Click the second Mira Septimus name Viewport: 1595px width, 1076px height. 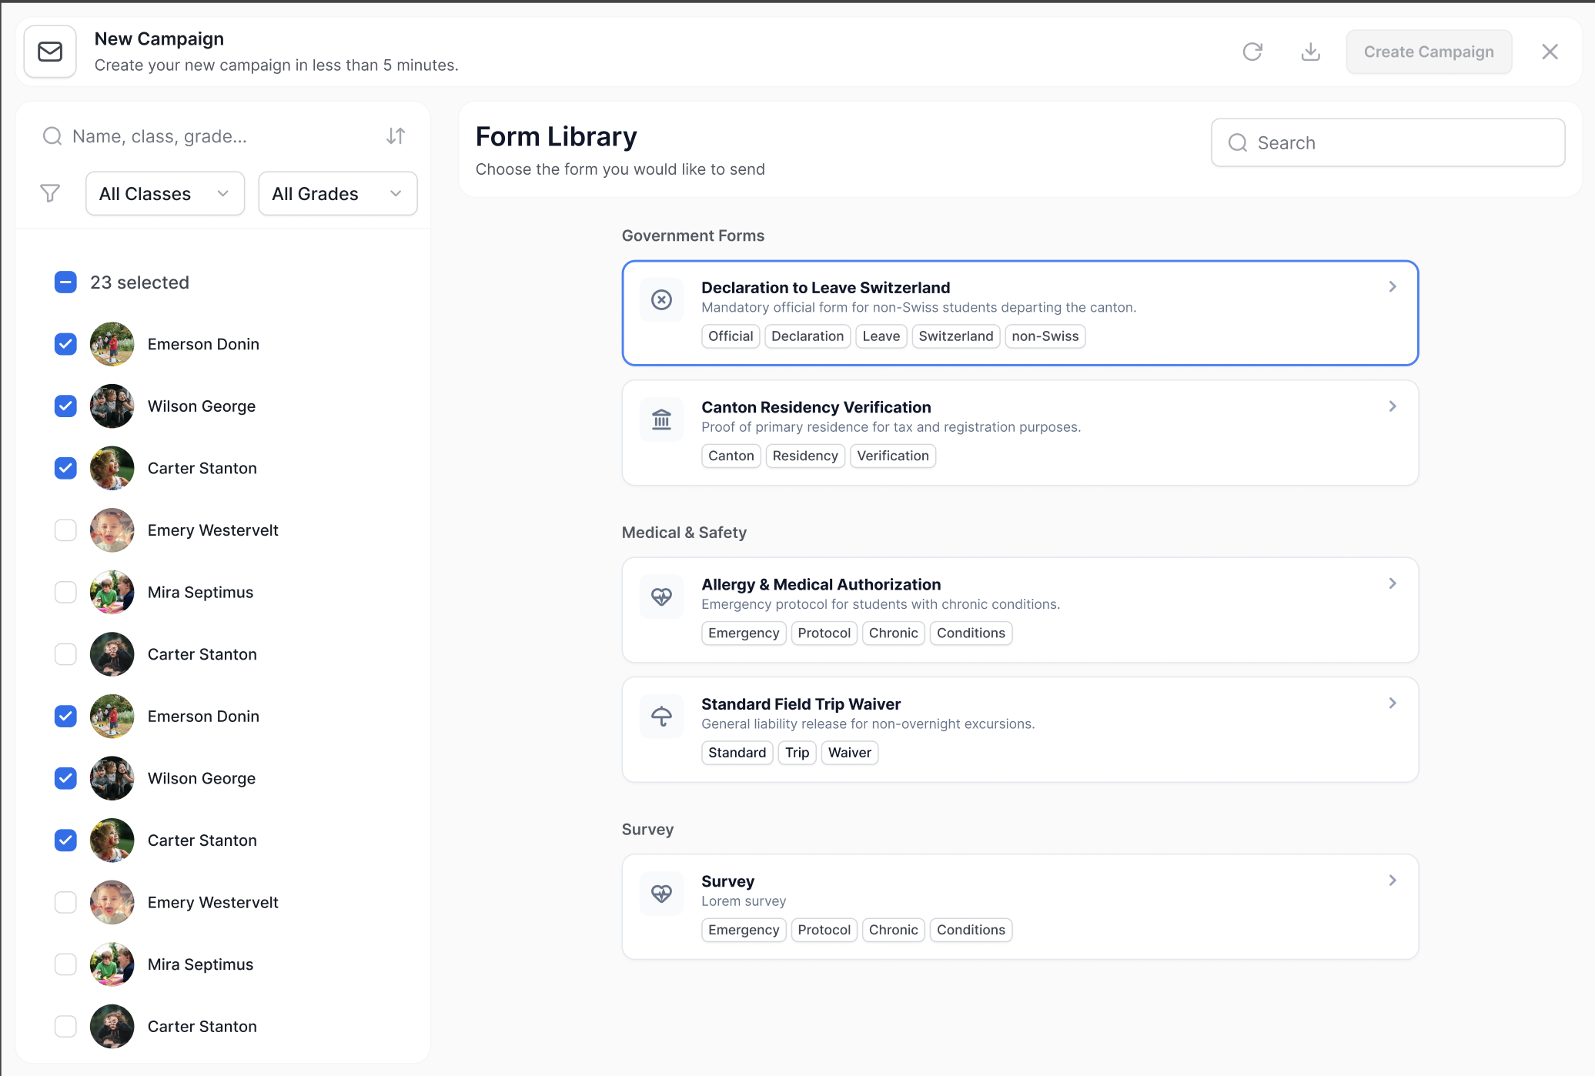200,964
